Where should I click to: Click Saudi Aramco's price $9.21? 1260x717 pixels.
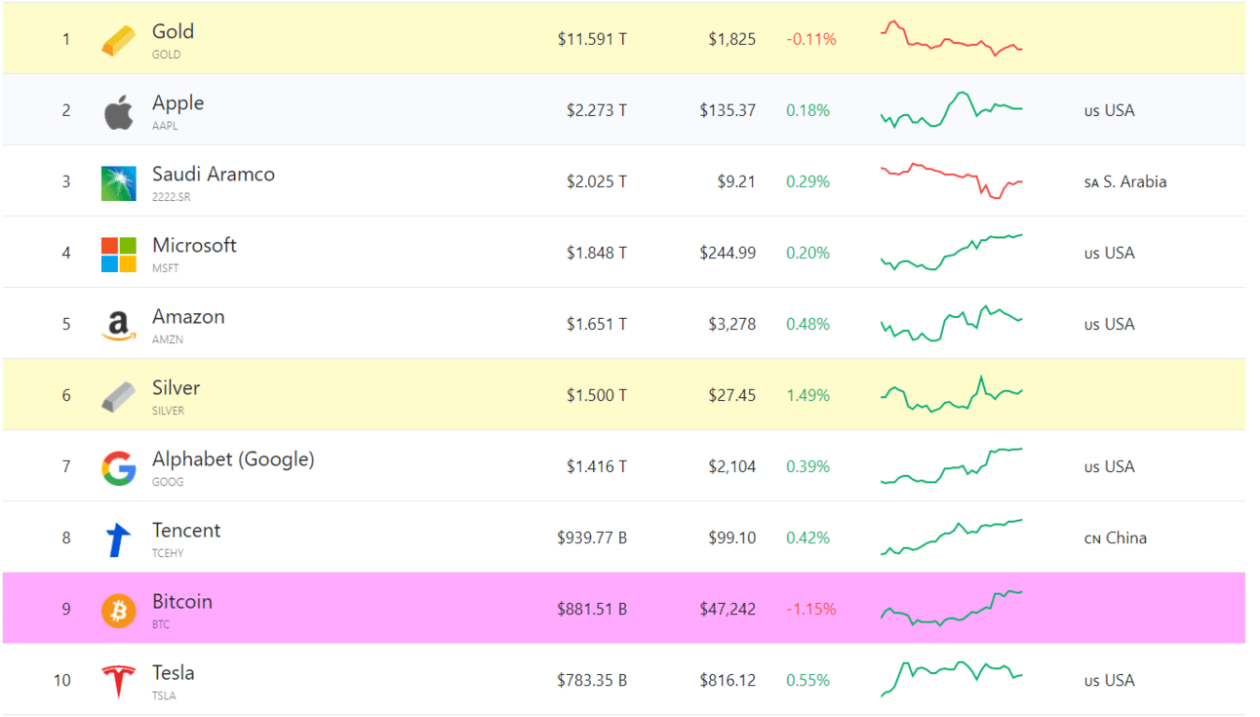(737, 181)
